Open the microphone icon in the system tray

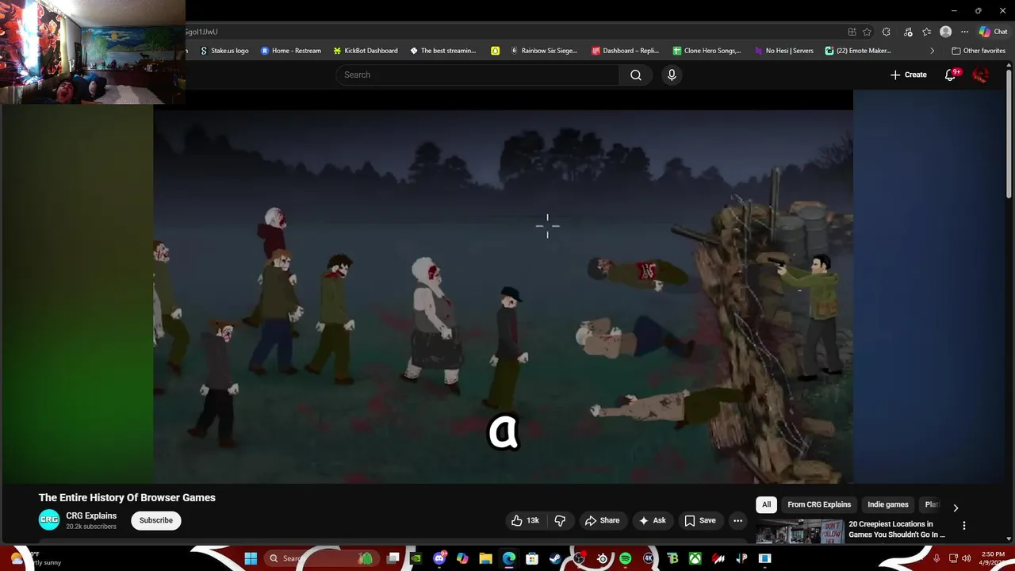point(936,558)
